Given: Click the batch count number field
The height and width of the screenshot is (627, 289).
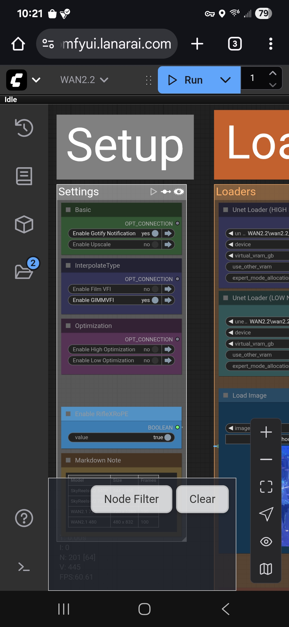Looking at the screenshot, I should coord(253,78).
